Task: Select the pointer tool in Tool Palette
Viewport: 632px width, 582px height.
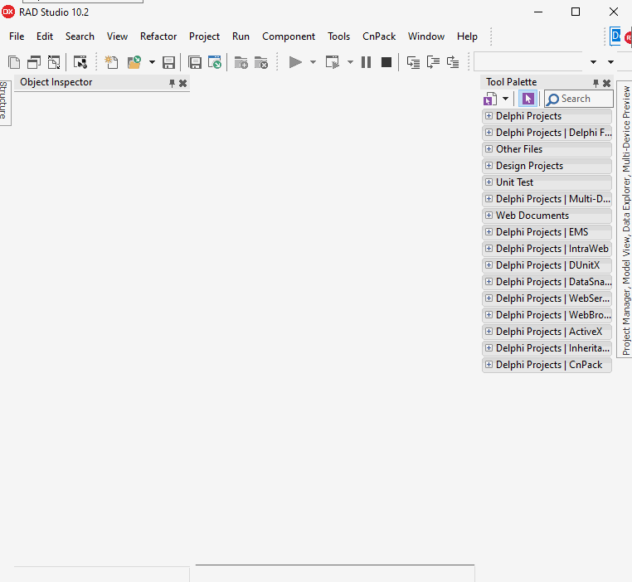Action: click(527, 99)
